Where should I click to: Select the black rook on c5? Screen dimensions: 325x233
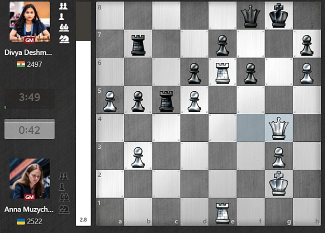(166, 100)
